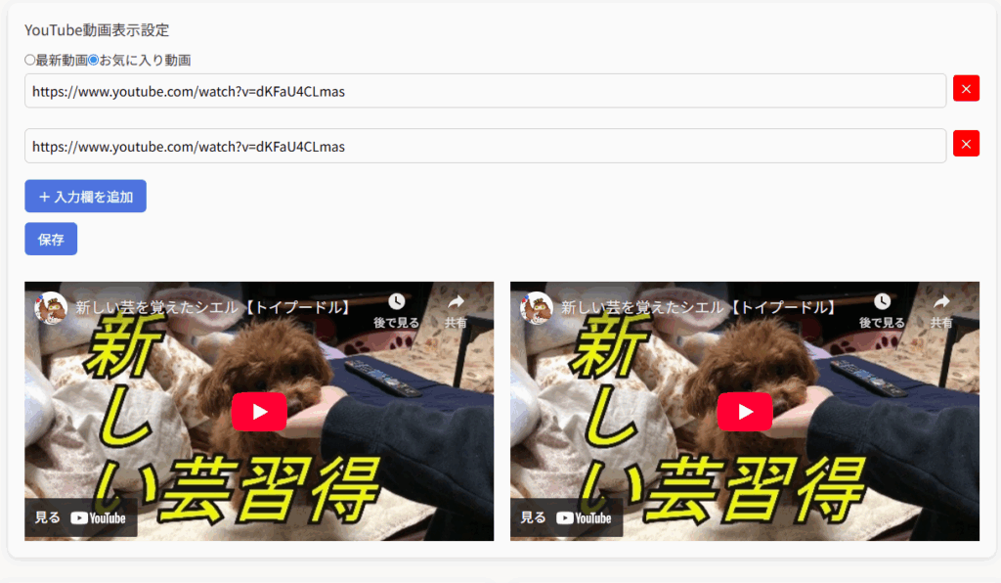Select the お気に入り動画 radio button

94,61
